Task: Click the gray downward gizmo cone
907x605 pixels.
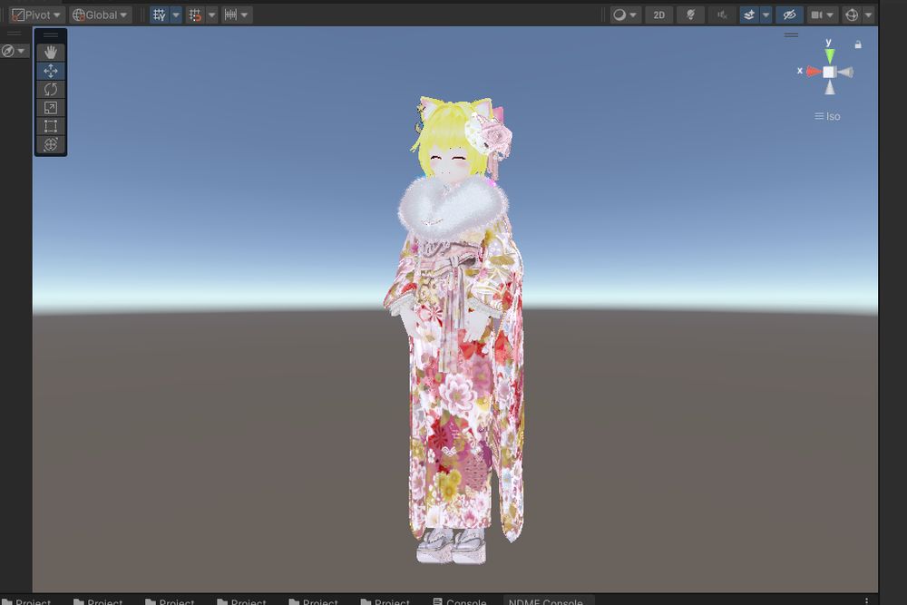Action: [x=830, y=87]
